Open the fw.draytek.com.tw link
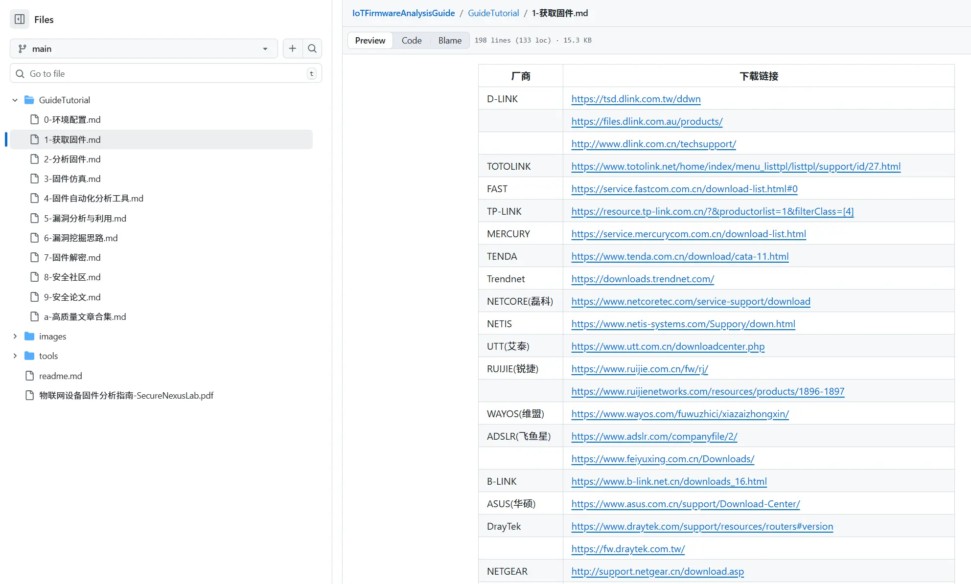The width and height of the screenshot is (971, 584). coord(628,549)
